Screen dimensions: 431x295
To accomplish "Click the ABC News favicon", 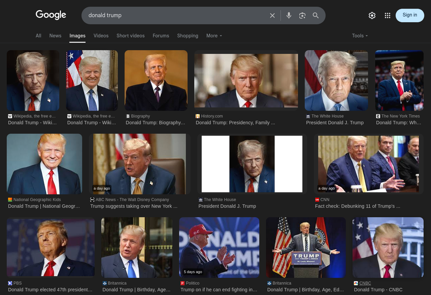I will point(92,200).
